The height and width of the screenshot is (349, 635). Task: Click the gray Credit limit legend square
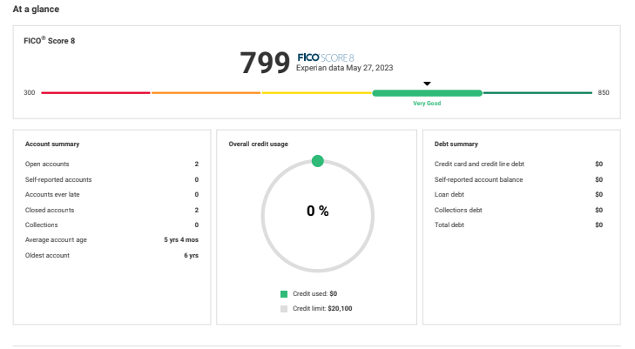tap(284, 309)
